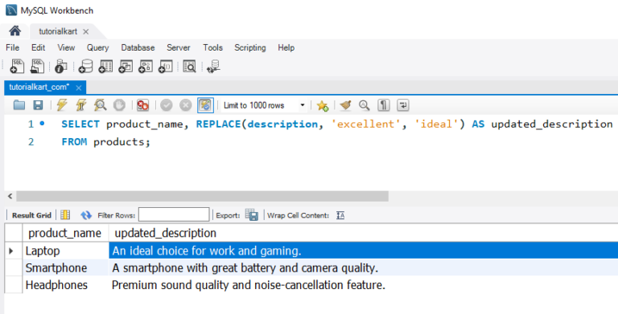
Task: Open the reconnect to DBMS toolbar icon
Action: pos(213,67)
